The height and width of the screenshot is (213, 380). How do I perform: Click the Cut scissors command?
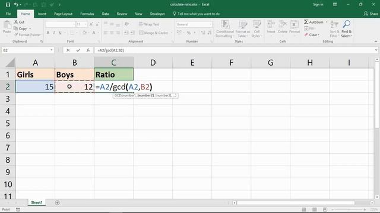click(x=19, y=22)
